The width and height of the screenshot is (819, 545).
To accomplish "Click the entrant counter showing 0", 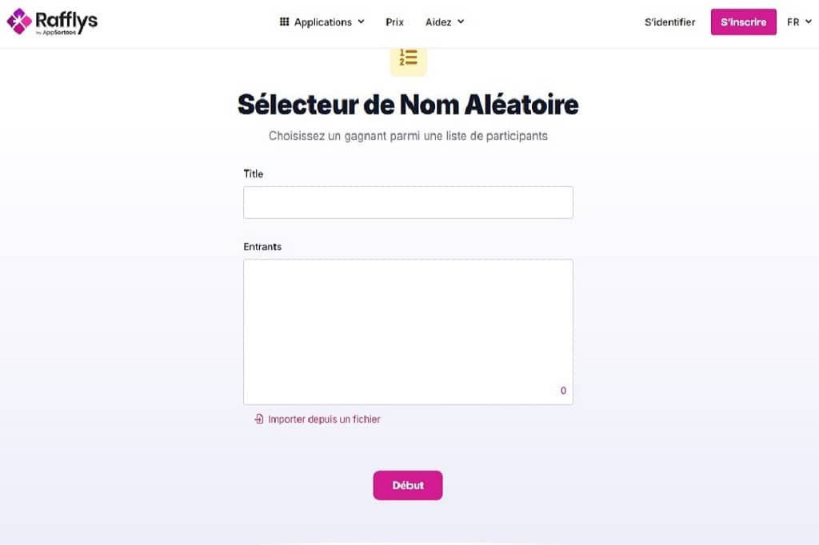I will 563,391.
